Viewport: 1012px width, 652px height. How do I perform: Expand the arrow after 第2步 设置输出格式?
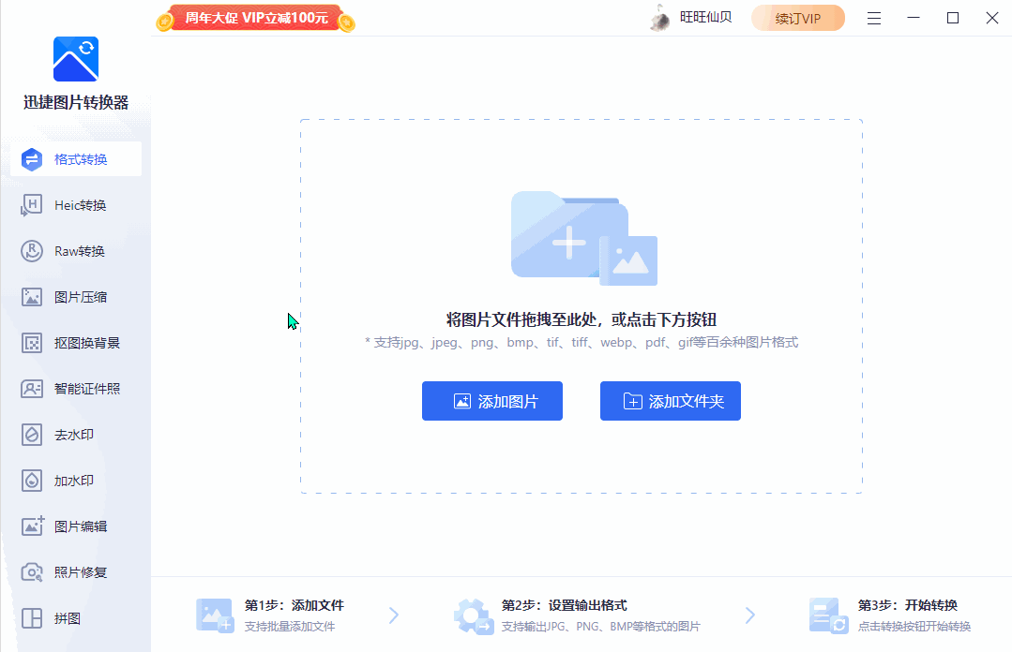click(x=749, y=615)
